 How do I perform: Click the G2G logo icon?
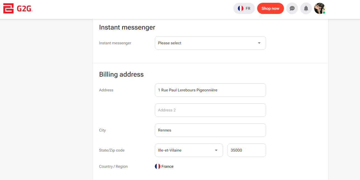8,8
